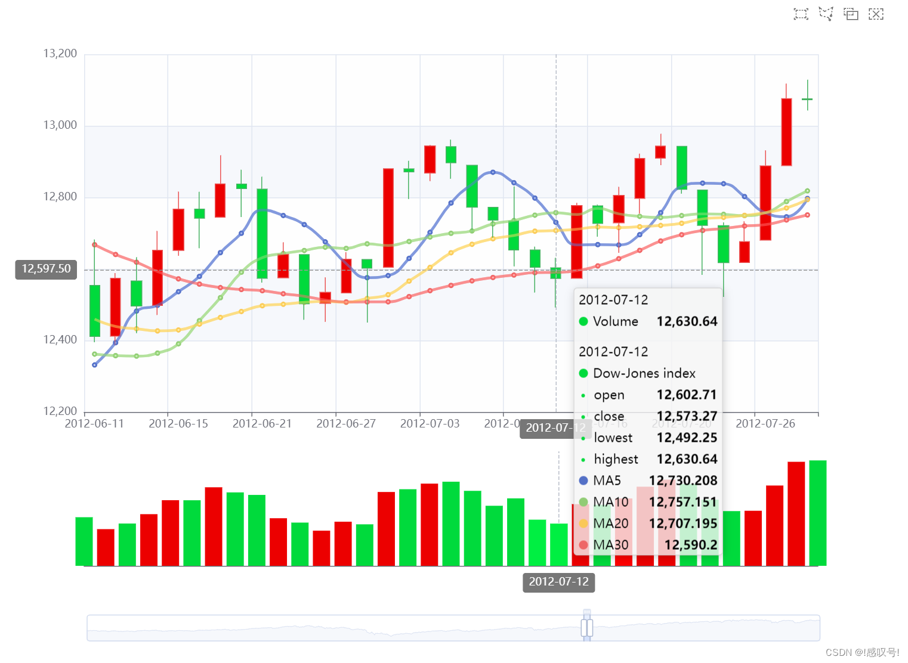The height and width of the screenshot is (663, 908).
Task: Click the 2012-07-26 x-axis label
Action: [765, 423]
